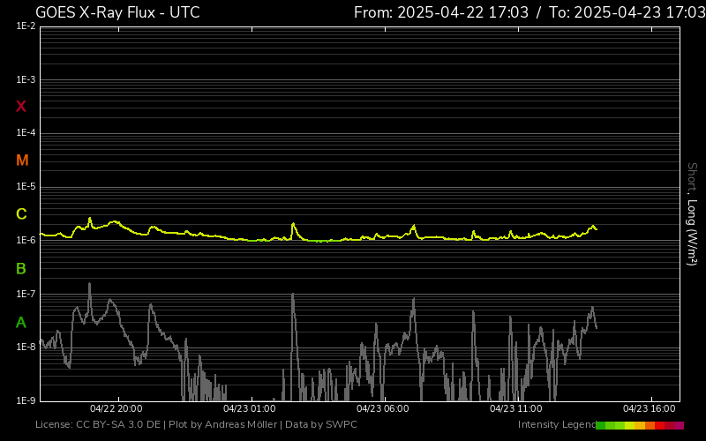Click the last yellow data point of flux curve

click(x=597, y=229)
